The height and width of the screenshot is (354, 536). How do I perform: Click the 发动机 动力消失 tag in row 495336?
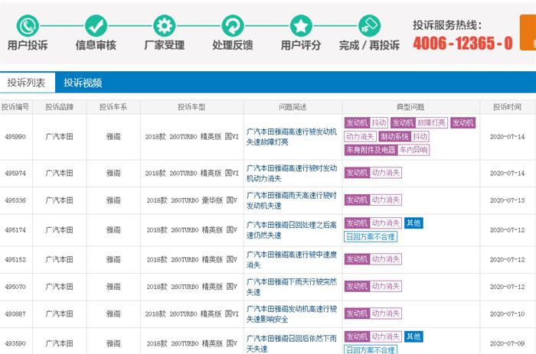pyautogui.click(x=373, y=200)
